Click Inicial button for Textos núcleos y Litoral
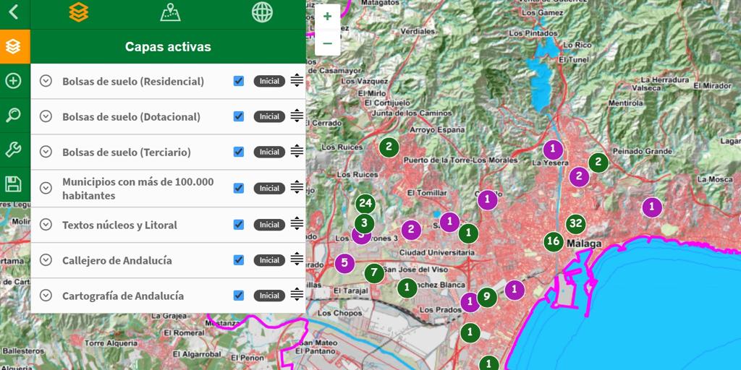Screen dimensions: 741x370 [269, 225]
